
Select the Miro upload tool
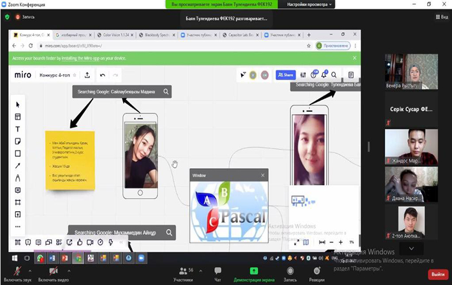pyautogui.click(x=17, y=214)
